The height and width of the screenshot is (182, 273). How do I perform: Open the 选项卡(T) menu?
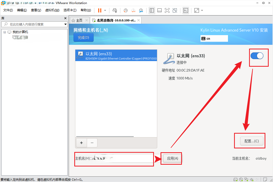[x=70, y=10]
